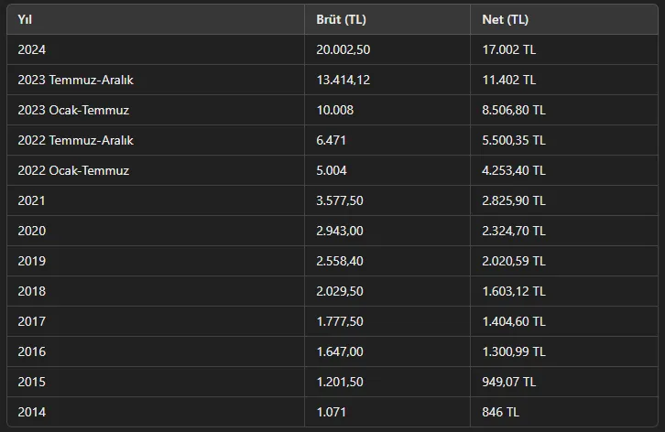
Task: Select the 2023 Ocak-Temmuz row label
Action: pyautogui.click(x=73, y=110)
